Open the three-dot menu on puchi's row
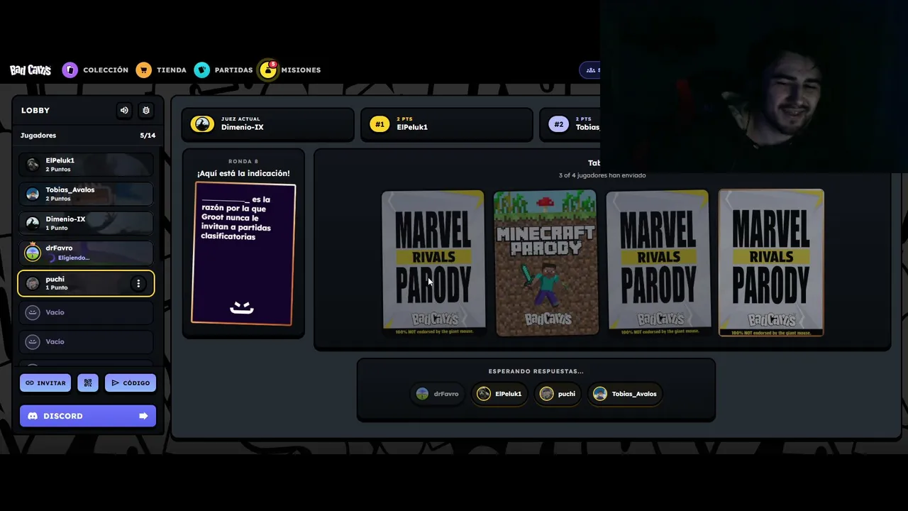The width and height of the screenshot is (908, 511). tap(138, 284)
